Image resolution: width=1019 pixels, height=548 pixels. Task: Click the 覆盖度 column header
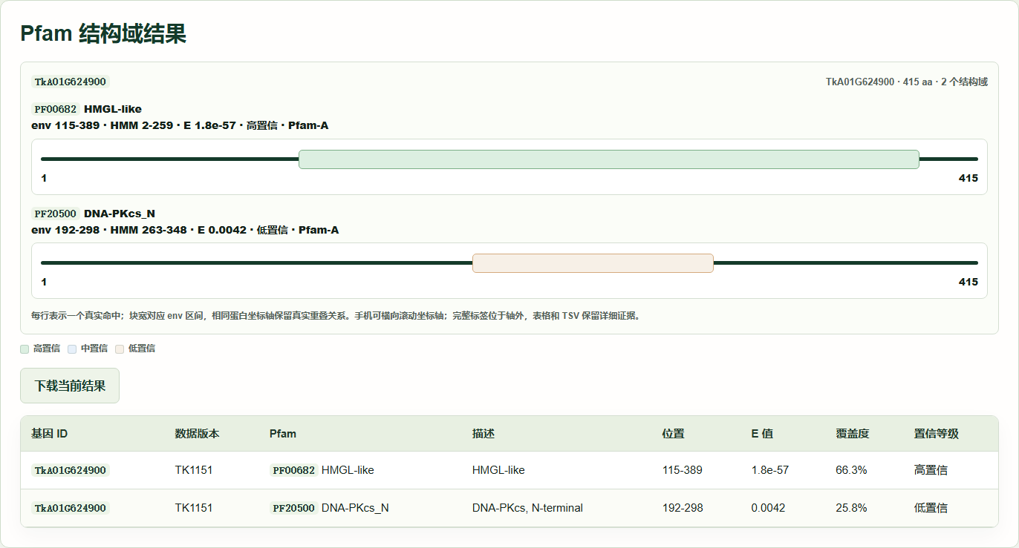pyautogui.click(x=853, y=434)
